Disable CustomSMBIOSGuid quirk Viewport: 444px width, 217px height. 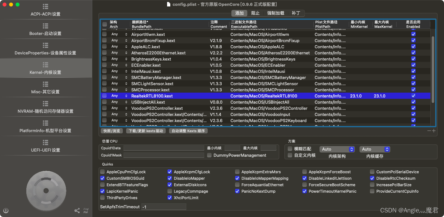103,178
